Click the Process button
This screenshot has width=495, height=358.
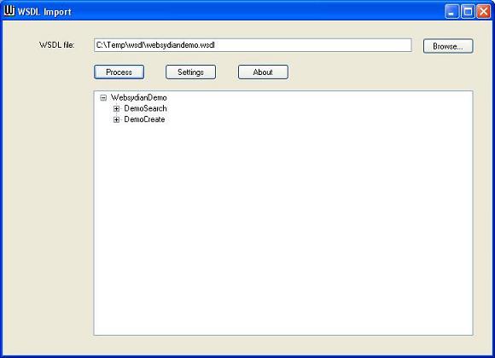click(x=119, y=72)
